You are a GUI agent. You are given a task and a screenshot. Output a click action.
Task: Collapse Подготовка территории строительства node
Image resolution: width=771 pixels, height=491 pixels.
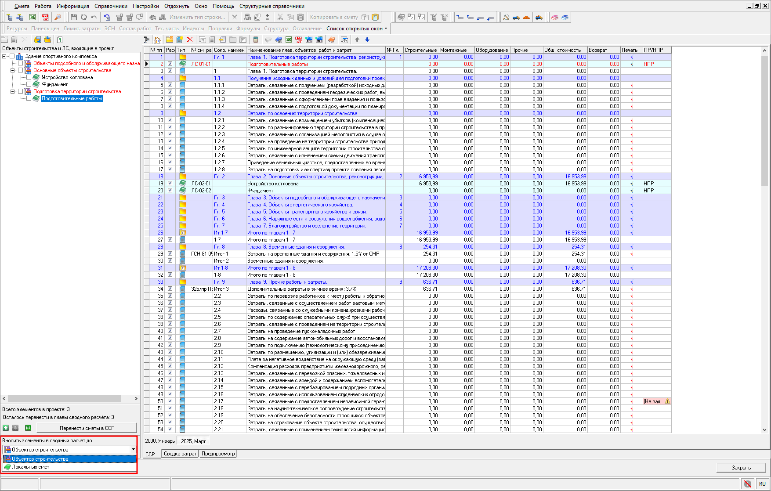(13, 91)
